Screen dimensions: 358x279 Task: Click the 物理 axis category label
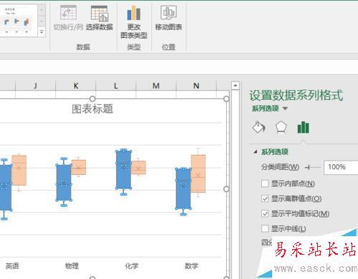(72, 265)
